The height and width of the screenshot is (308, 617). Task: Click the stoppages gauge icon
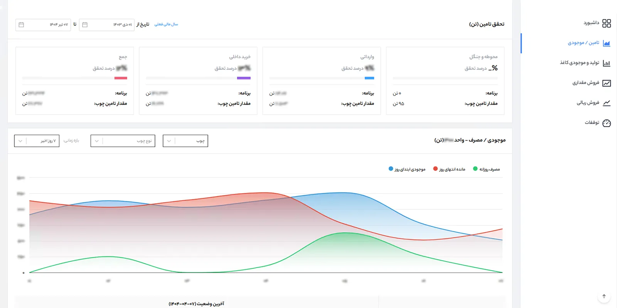pyautogui.click(x=607, y=123)
